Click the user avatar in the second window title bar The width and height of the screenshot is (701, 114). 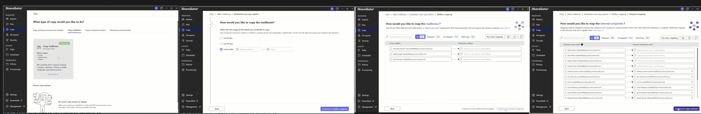pyautogui.click(x=332, y=9)
